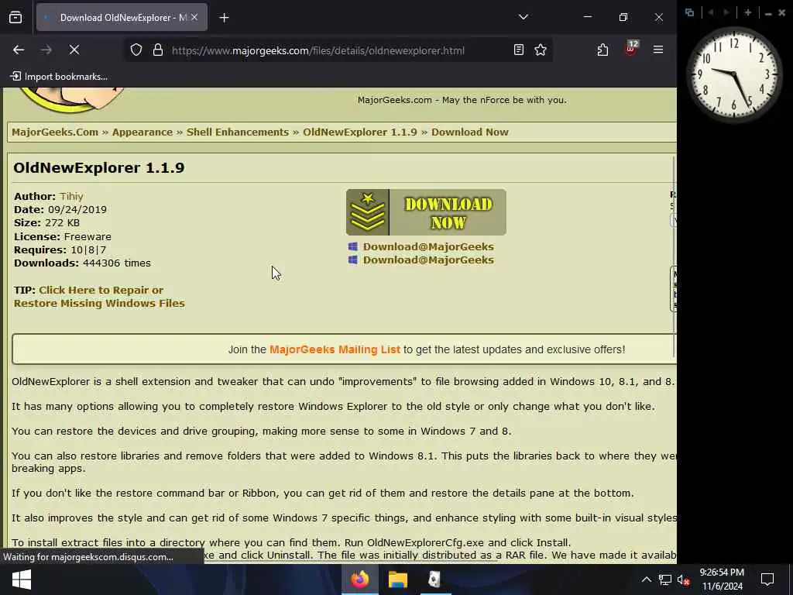The height and width of the screenshot is (595, 793).
Task: Open the notification center icon
Action: click(x=767, y=580)
